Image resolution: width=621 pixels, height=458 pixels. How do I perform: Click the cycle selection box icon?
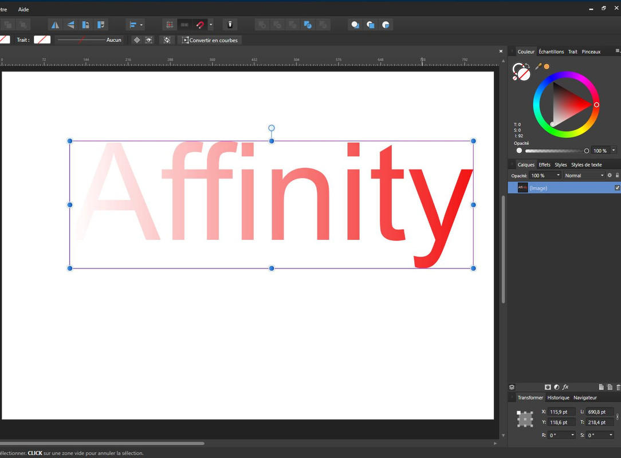pyautogui.click(x=167, y=40)
